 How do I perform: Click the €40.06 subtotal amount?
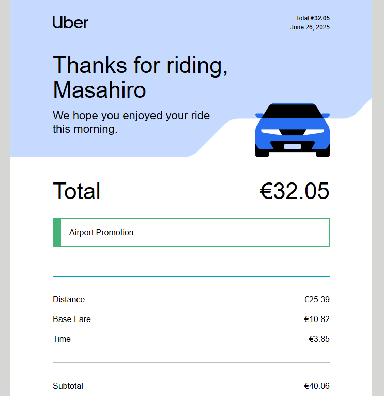317,386
